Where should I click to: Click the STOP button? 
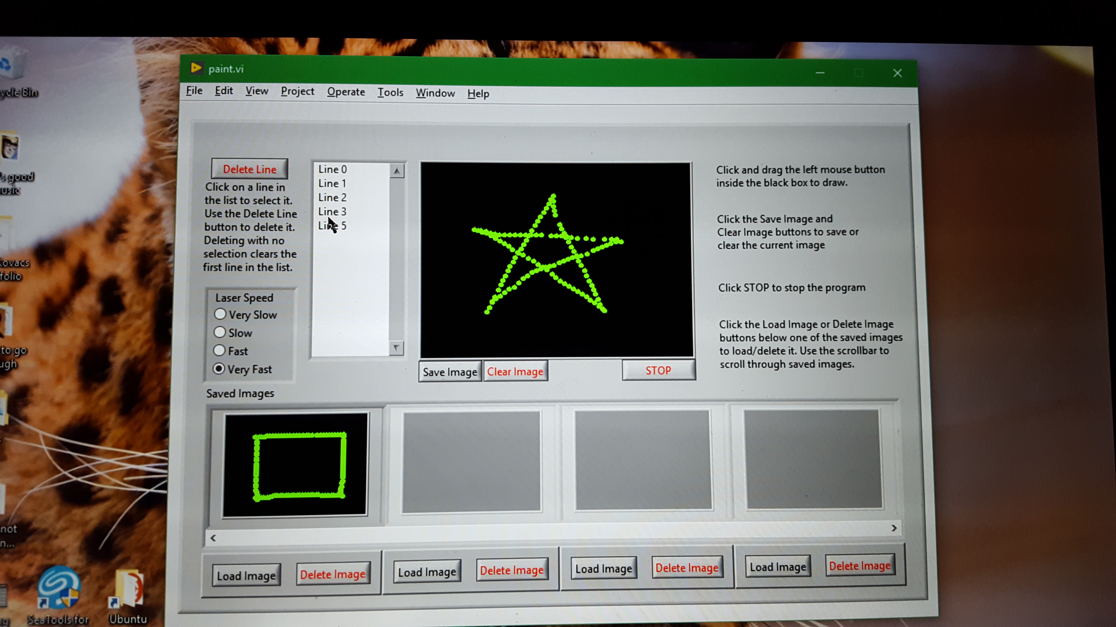point(659,371)
